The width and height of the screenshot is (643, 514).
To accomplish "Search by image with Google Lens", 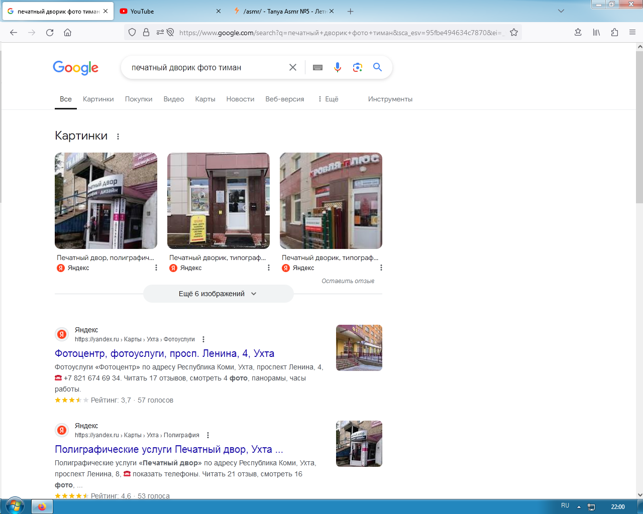I will [358, 67].
